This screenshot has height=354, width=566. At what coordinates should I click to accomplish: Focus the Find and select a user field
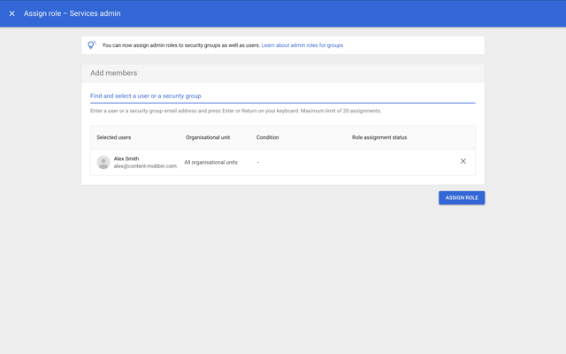283,96
